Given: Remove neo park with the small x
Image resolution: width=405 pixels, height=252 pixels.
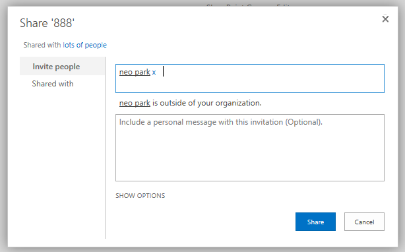Looking at the screenshot, I should (154, 73).
